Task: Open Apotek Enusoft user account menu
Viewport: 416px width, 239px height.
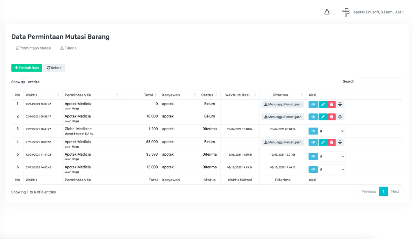Action: pos(378,12)
